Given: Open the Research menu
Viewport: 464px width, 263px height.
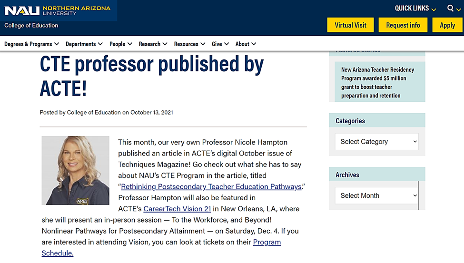Looking at the screenshot, I should pos(153,44).
